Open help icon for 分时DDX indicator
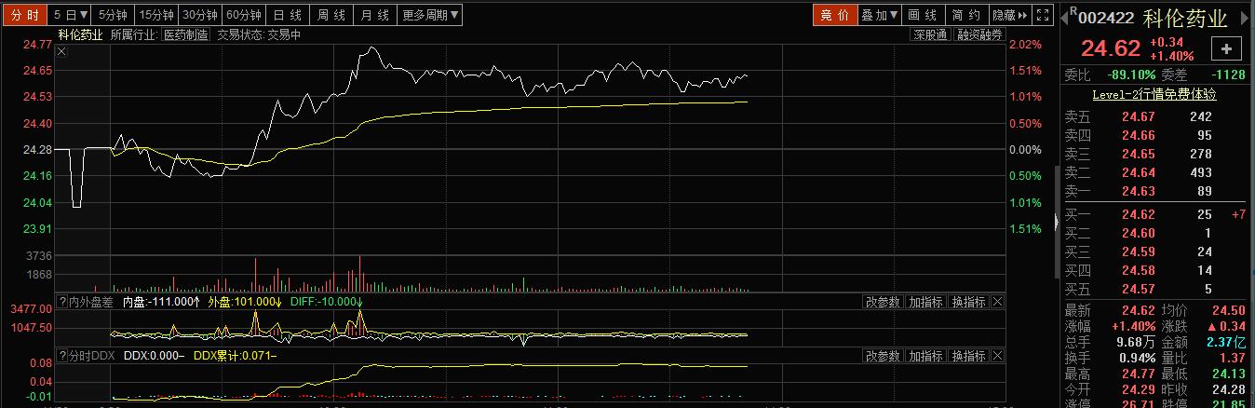 [x=62, y=356]
